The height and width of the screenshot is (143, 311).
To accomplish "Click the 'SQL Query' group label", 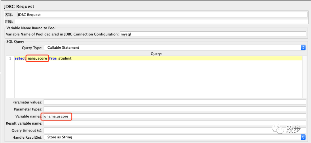I will tap(15, 42).
